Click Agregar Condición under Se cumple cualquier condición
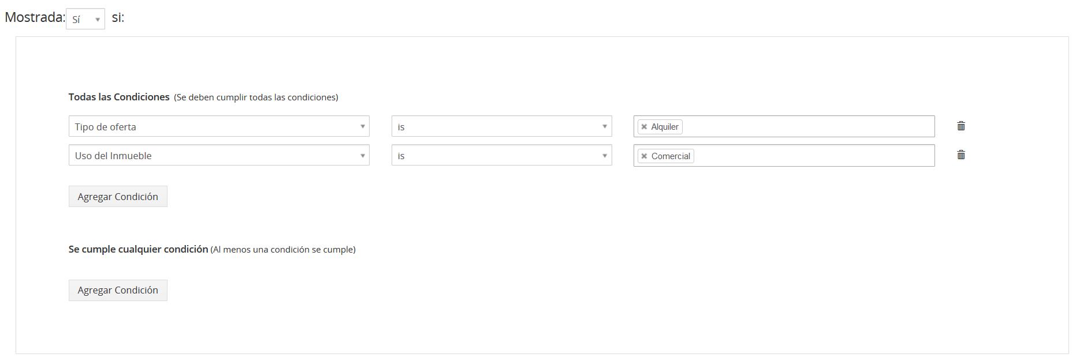Image resolution: width=1076 pixels, height=361 pixels. (x=118, y=290)
